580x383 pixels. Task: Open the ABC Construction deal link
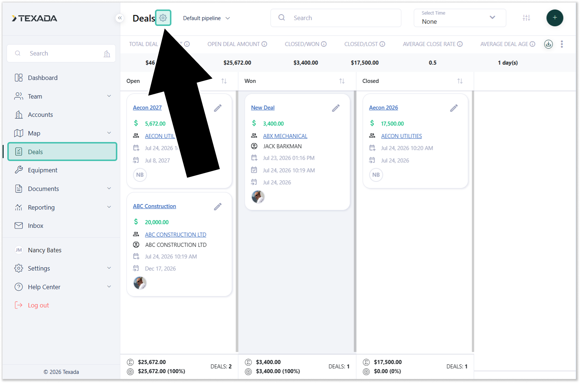(x=155, y=206)
